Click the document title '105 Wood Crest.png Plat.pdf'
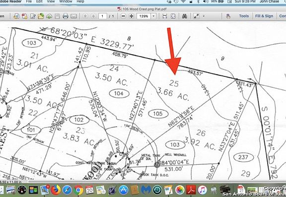Screen dimensions: 286x197 144,9
